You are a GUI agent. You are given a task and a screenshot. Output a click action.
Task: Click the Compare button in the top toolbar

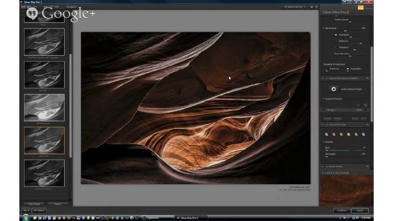click(x=71, y=7)
